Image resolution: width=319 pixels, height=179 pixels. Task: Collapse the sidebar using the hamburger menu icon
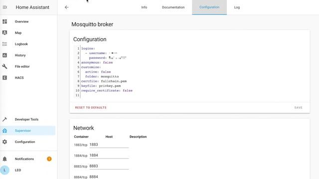[x=4, y=7]
